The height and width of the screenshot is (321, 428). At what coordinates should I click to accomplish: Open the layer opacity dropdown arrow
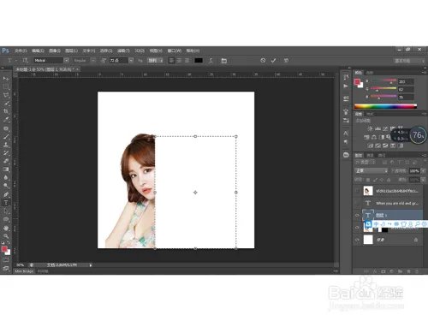(423, 170)
